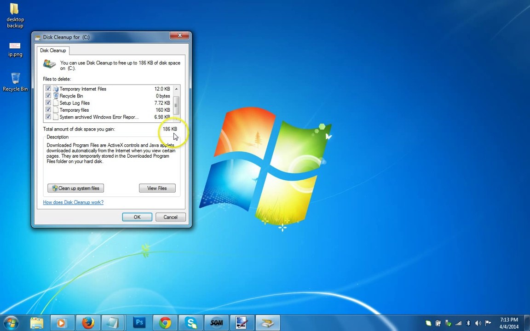Click the Disk Cleanup tab
This screenshot has height=331, width=530.
coord(53,50)
